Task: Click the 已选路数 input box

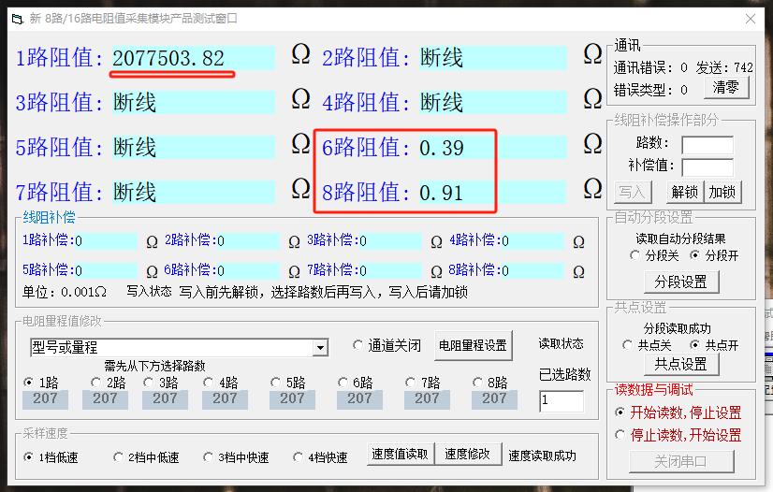Action: click(561, 400)
